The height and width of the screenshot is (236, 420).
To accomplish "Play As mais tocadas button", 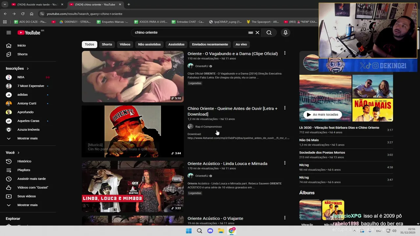I will 323,114.
